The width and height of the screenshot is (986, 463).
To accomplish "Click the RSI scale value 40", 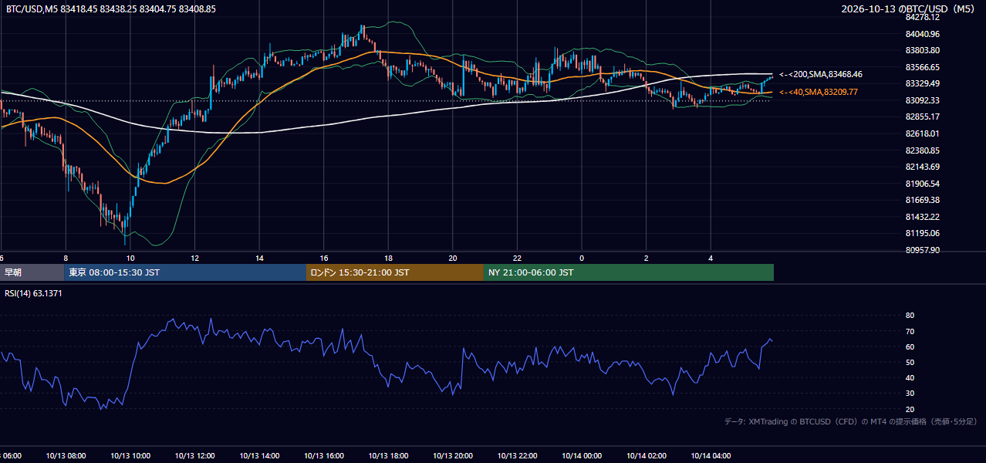I will point(910,377).
